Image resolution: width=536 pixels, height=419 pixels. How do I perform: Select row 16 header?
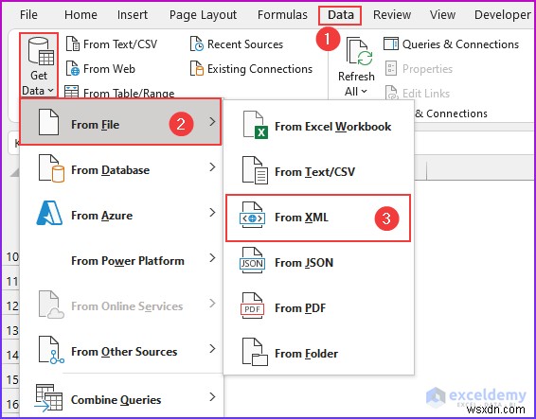click(12, 404)
